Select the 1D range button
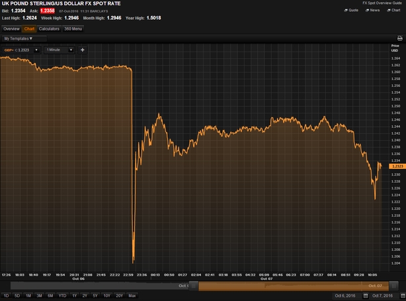This screenshot has width=406, height=301. pyautogui.click(x=6, y=296)
